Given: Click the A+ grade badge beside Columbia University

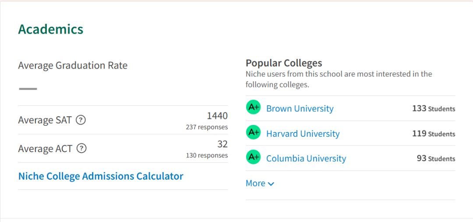Looking at the screenshot, I should (253, 157).
